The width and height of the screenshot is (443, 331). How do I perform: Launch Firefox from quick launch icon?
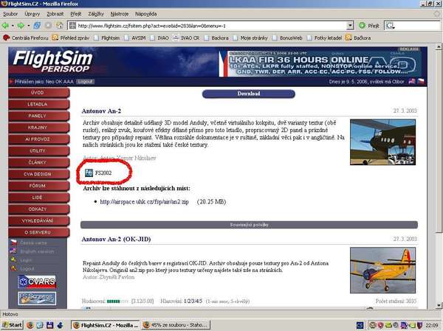[30, 325]
